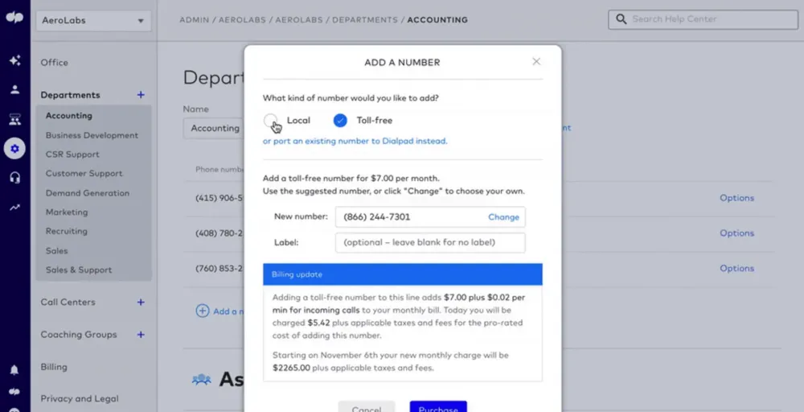Open the headset call center icon

(14, 178)
